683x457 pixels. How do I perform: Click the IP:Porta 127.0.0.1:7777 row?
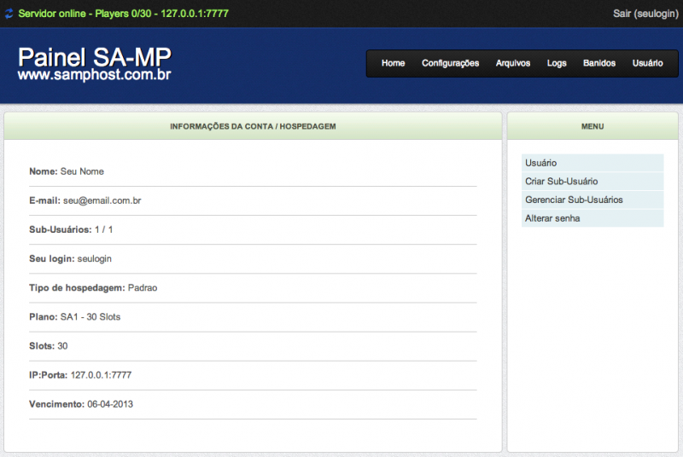(253, 375)
